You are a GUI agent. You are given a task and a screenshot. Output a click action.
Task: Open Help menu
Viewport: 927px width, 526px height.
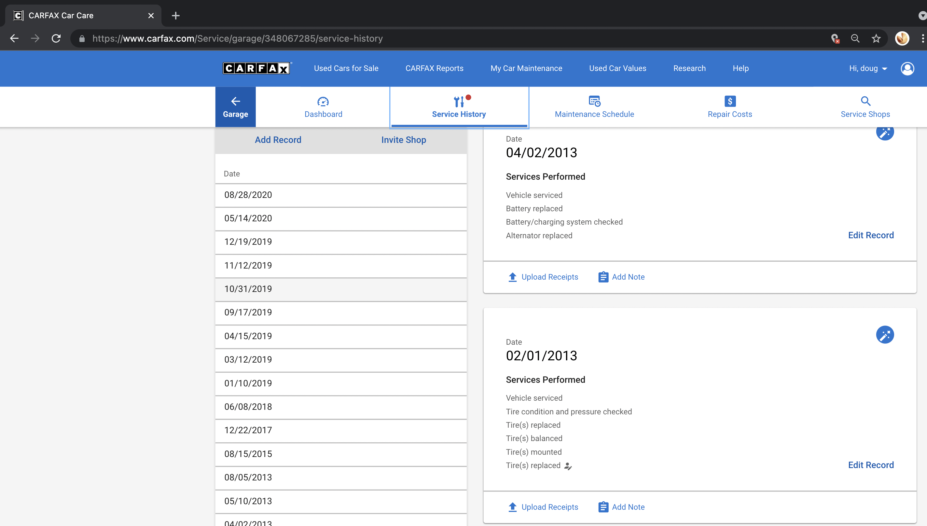[740, 68]
